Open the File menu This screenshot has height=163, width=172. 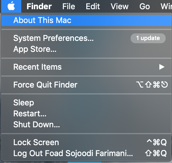pos(69,6)
